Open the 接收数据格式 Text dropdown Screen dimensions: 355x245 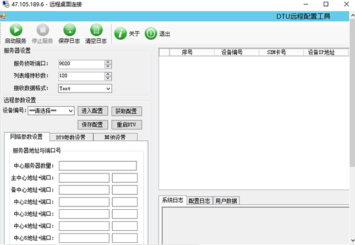[x=108, y=88]
